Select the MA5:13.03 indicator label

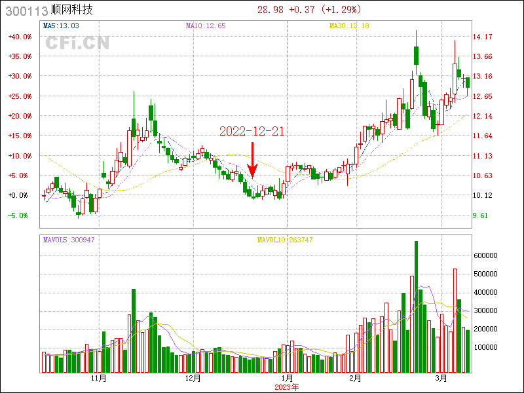point(61,26)
